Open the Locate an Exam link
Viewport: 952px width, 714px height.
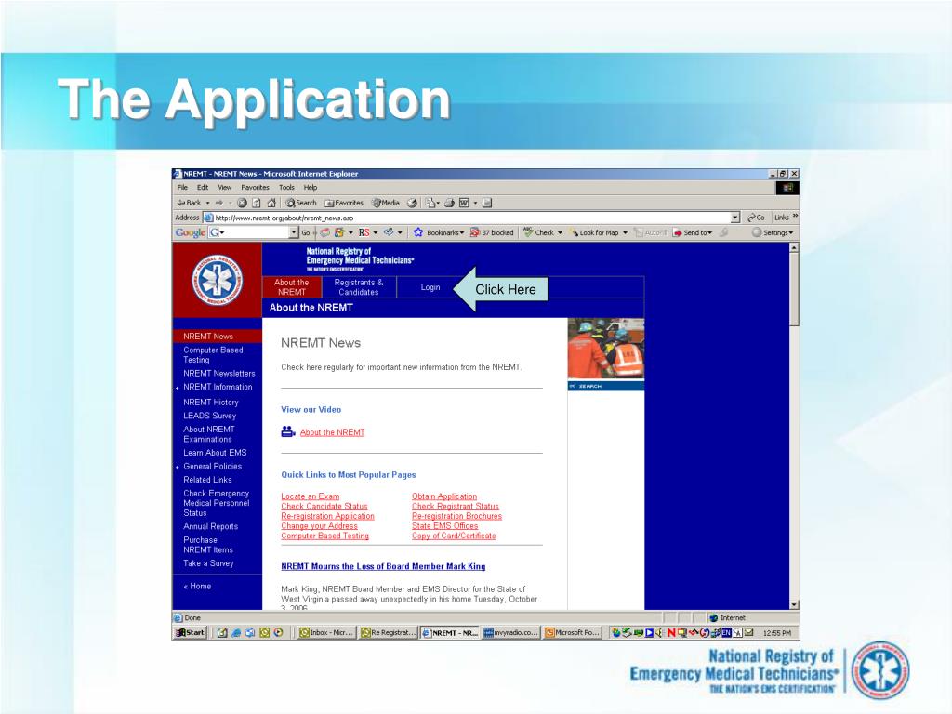(311, 496)
